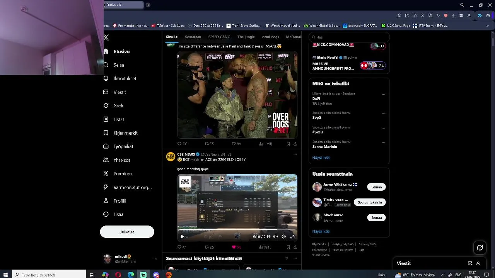Open more options for pinned posts section
This screenshot has height=278, width=495.
[x=295, y=258]
